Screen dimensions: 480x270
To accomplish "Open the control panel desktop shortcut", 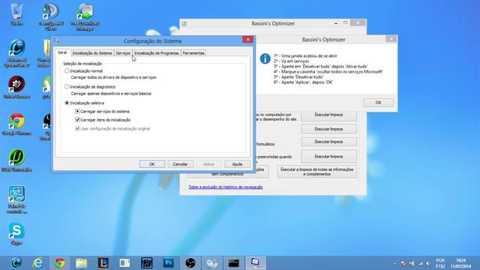I will [x=16, y=199].
